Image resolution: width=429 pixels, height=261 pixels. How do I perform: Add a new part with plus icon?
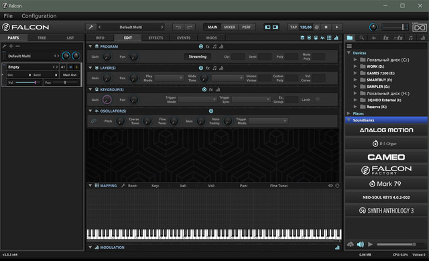pos(11,46)
